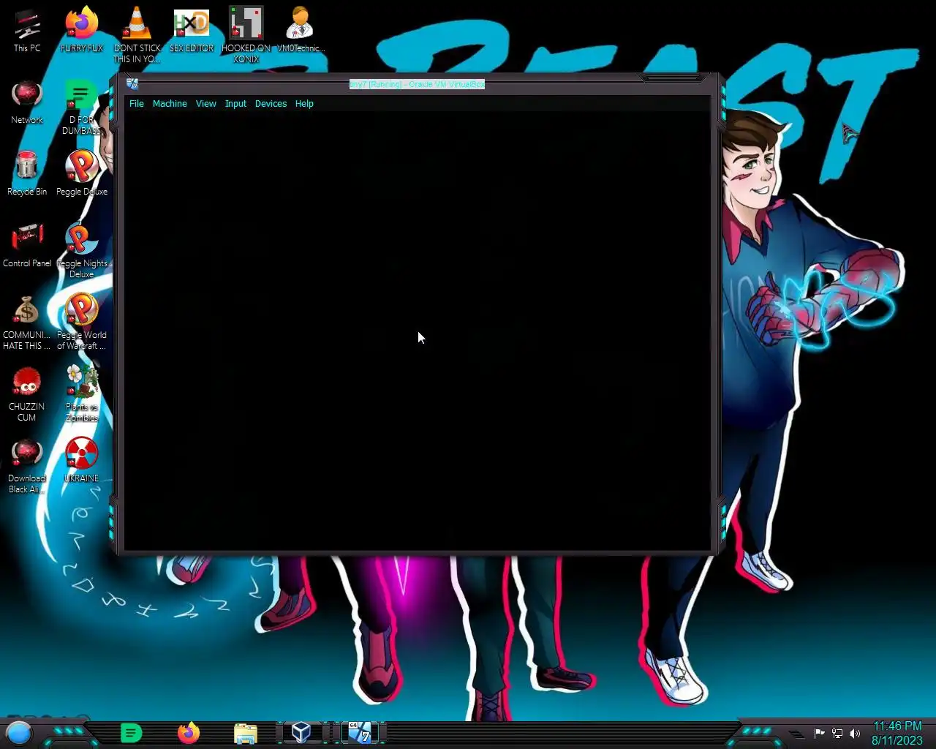Click the VirtualBox window icon in title bar
Viewport: 936px width, 749px height.
132,83
